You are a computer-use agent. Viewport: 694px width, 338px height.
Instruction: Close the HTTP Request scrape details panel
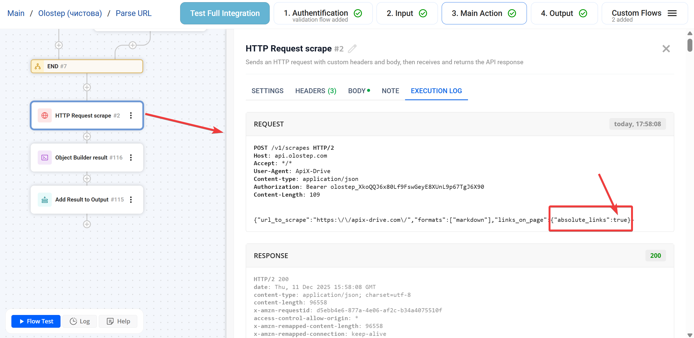[x=666, y=49]
